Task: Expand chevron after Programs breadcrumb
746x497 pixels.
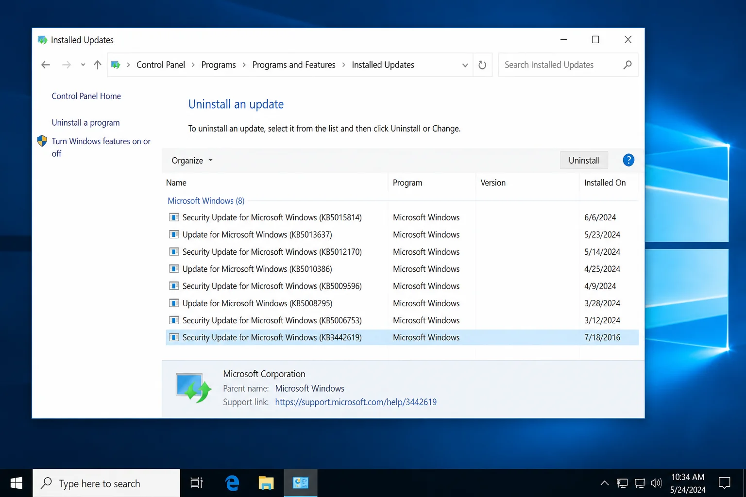Action: pyautogui.click(x=244, y=65)
